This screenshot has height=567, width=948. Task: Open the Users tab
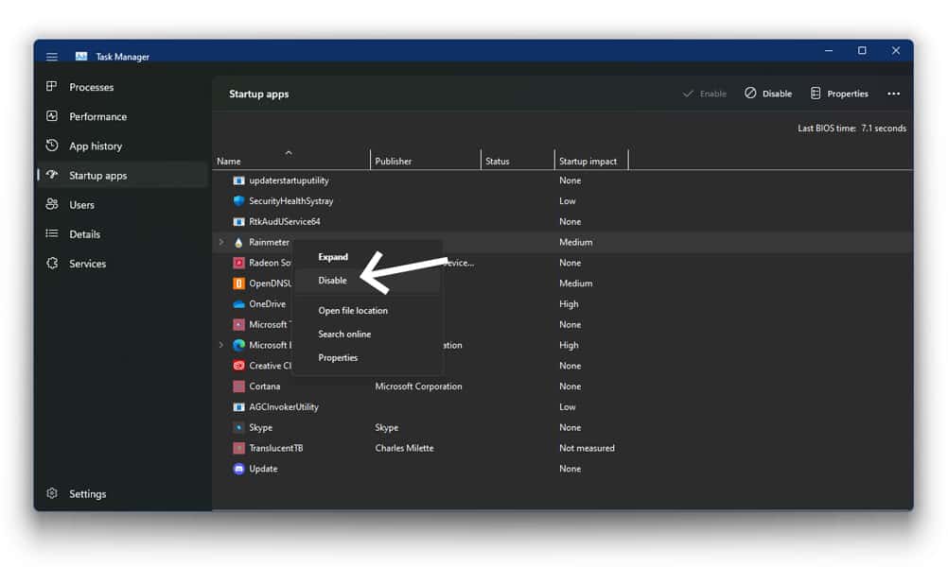[x=123, y=205]
